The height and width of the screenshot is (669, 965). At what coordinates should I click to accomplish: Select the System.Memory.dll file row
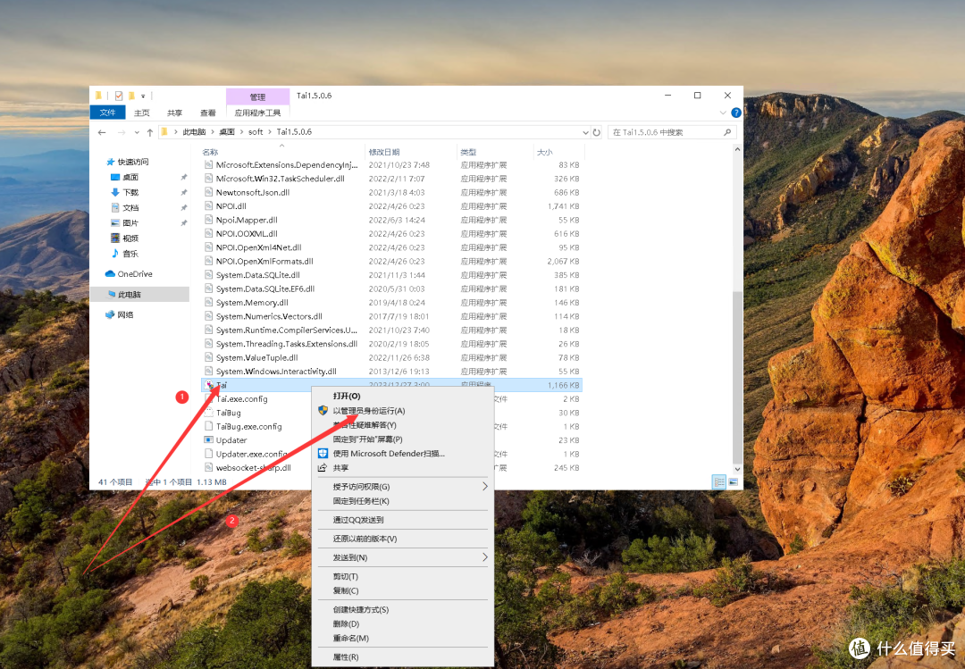pyautogui.click(x=392, y=303)
